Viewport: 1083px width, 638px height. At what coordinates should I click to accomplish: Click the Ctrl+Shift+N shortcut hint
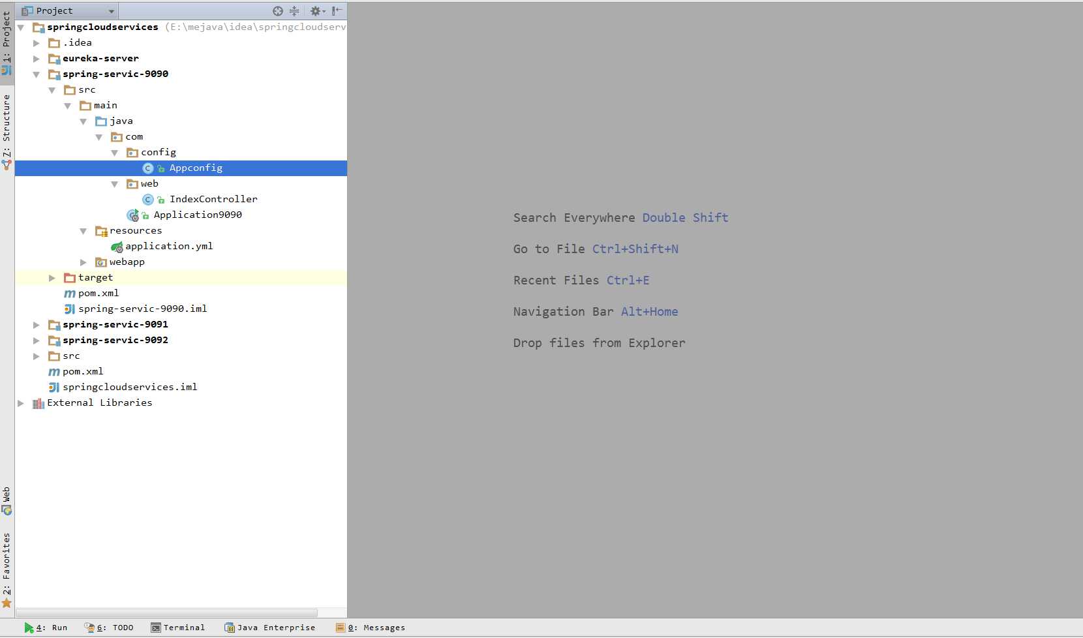point(635,249)
